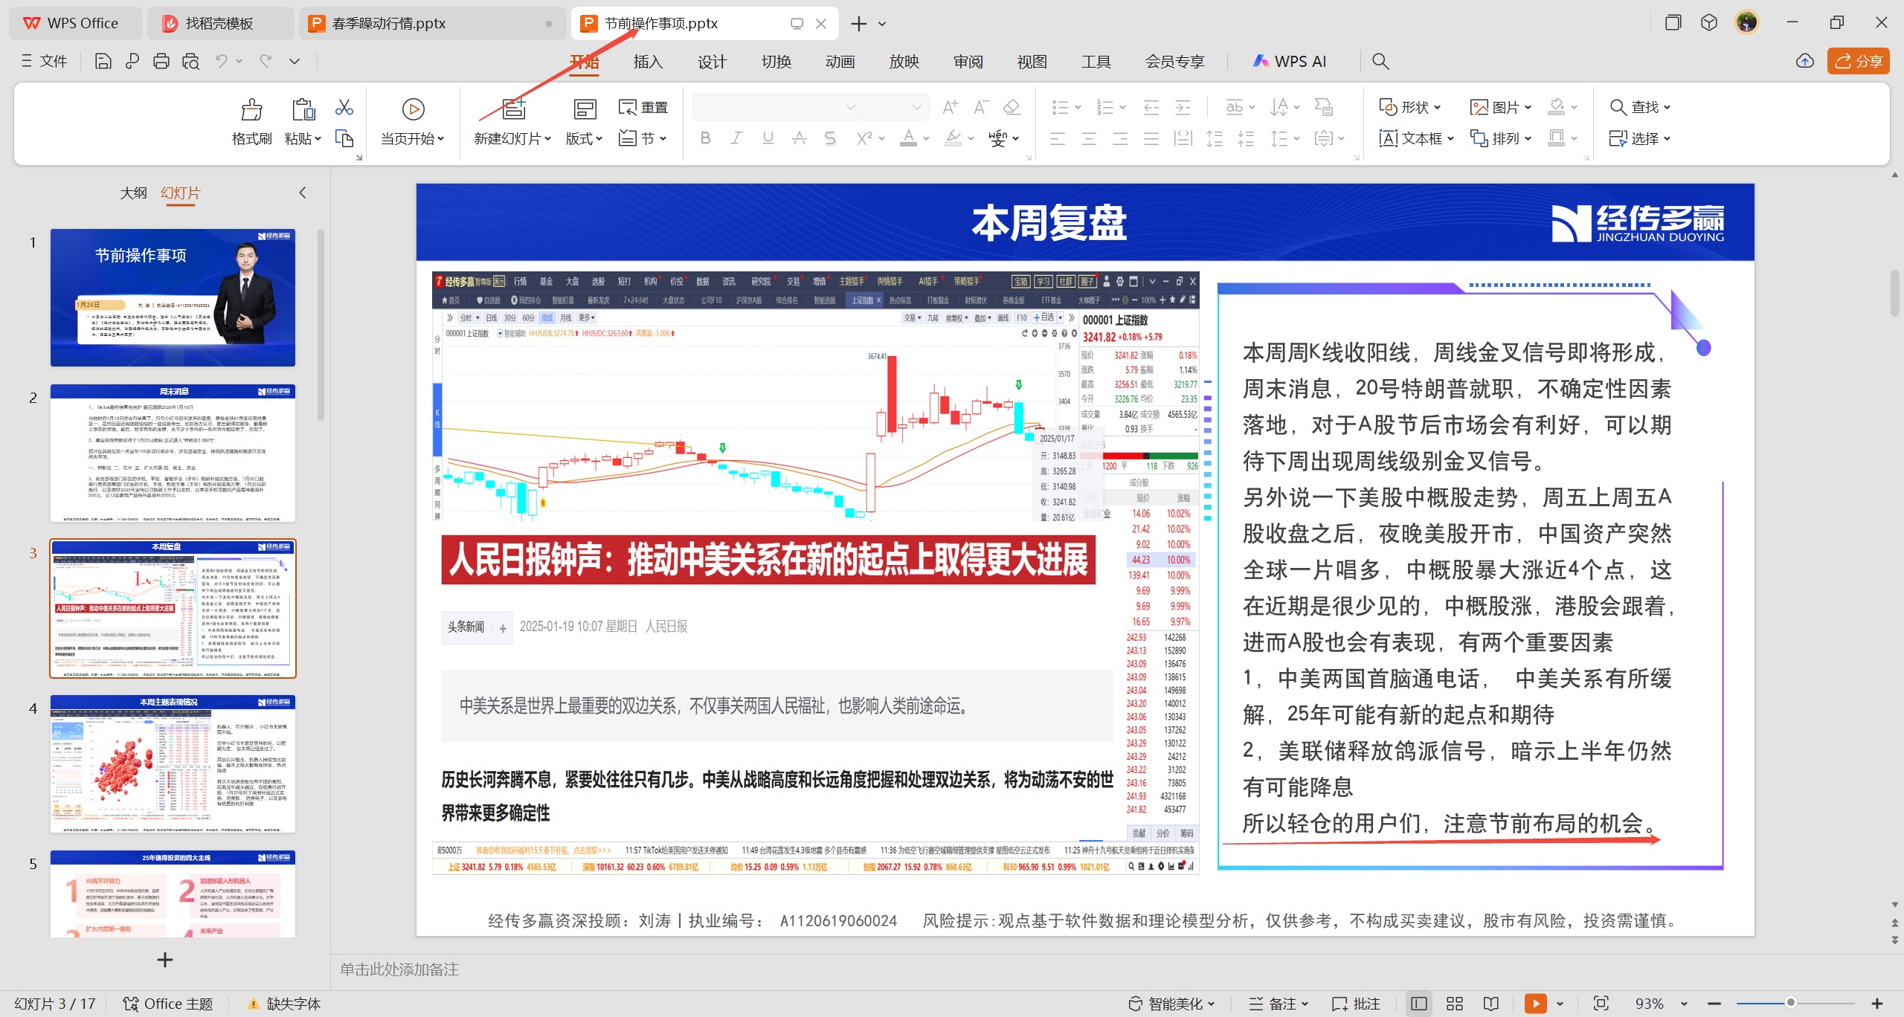
Task: Click the Shape insert icon
Action: (1388, 108)
